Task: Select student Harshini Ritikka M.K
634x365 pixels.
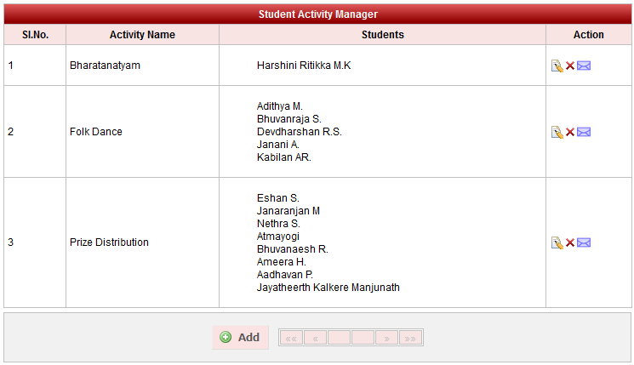Action: coord(304,66)
